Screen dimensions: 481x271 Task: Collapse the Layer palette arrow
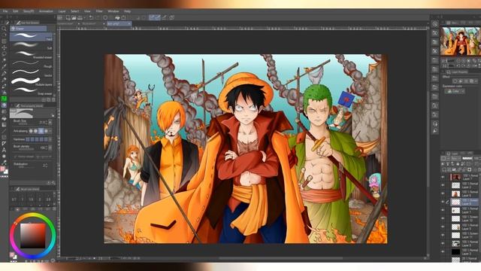[443, 153]
